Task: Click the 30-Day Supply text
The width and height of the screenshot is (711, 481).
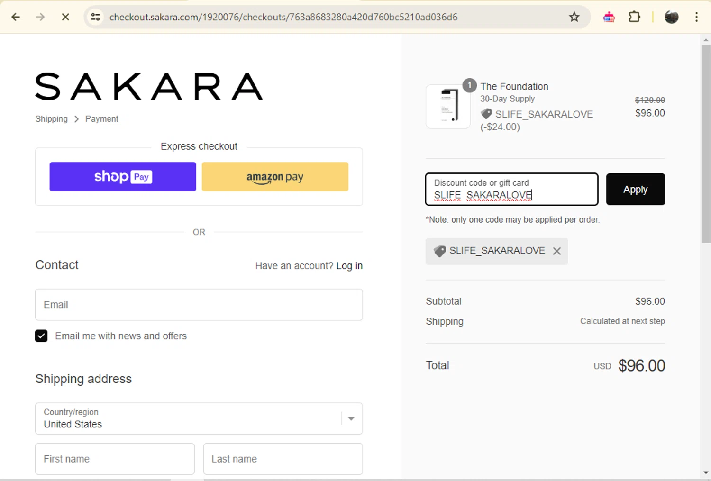Action: tap(508, 99)
